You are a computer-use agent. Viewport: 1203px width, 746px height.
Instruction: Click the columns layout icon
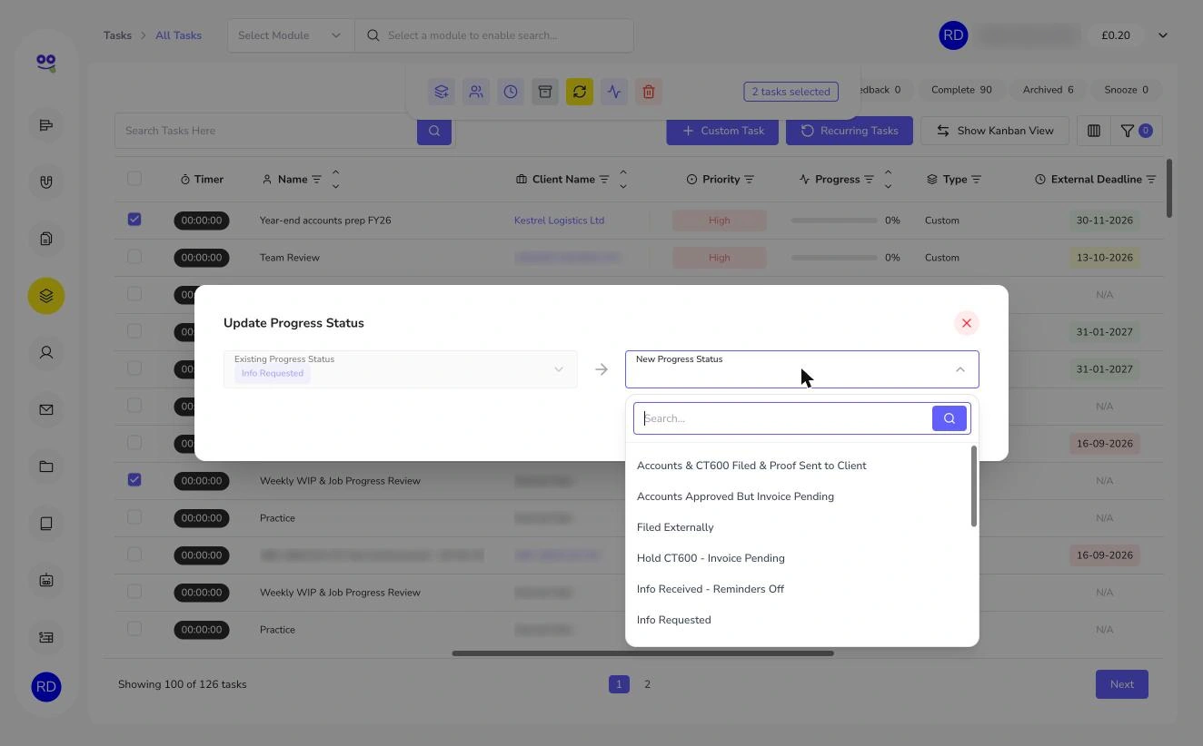point(1094,131)
